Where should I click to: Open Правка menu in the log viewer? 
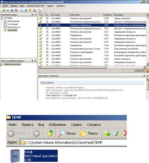click(x=14, y=6)
